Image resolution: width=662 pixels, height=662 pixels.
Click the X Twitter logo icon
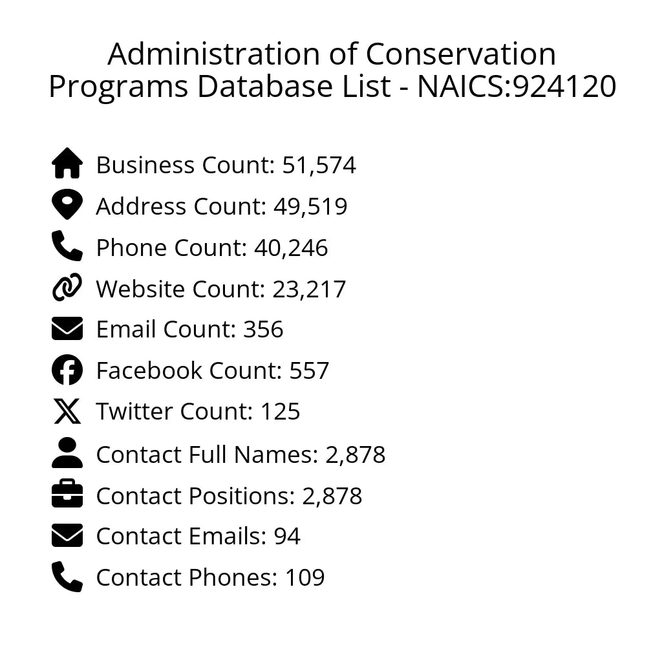point(67,412)
